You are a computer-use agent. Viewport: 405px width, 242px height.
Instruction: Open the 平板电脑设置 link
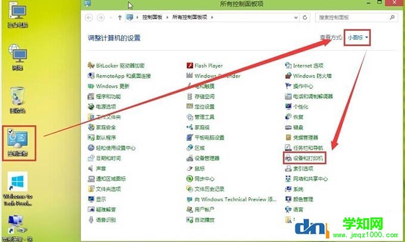210,138
